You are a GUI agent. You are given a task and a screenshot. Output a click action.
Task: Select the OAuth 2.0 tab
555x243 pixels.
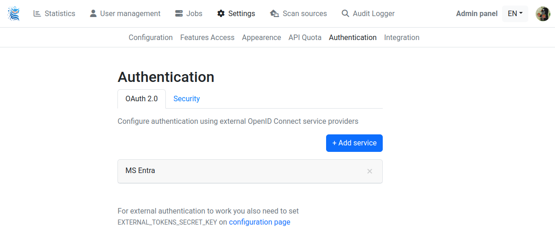pos(141,99)
